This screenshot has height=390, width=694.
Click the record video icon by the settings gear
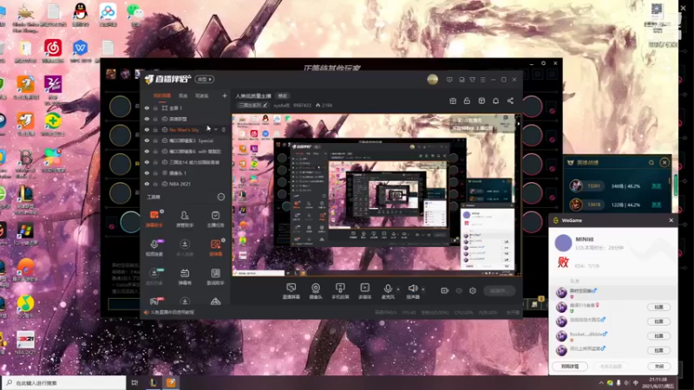(445, 290)
